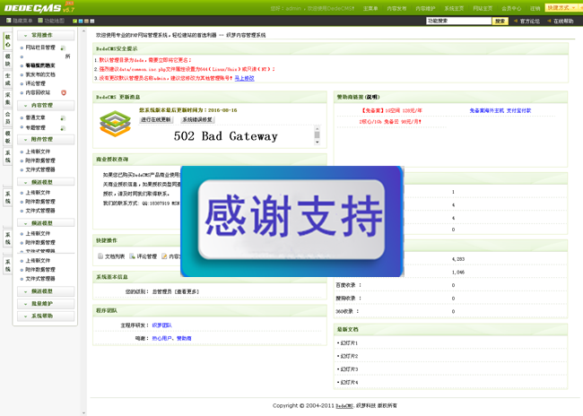The height and width of the screenshot is (416, 583).
Task: Click the 系统错误修复 button
Action: (197, 120)
